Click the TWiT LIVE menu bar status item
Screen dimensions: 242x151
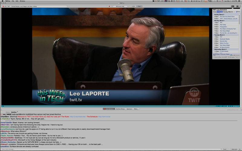(x=159, y=1)
